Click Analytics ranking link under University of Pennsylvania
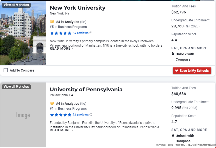 [x=72, y=103]
